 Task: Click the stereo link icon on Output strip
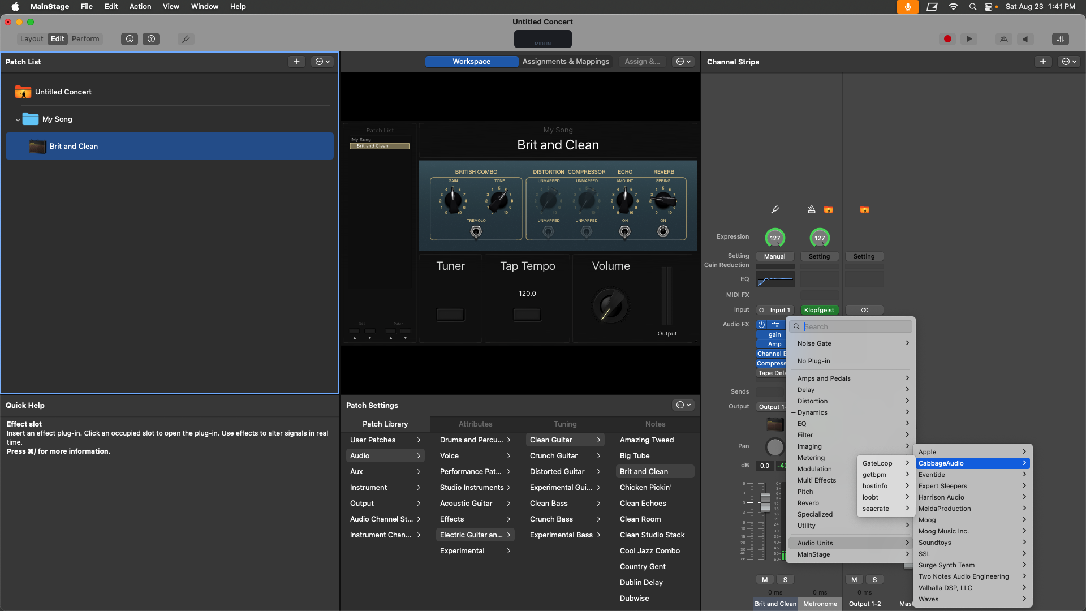coord(864,310)
